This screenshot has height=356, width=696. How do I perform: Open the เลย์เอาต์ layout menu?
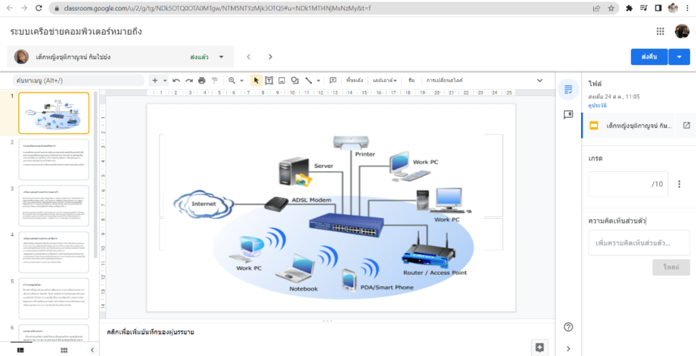pyautogui.click(x=385, y=80)
